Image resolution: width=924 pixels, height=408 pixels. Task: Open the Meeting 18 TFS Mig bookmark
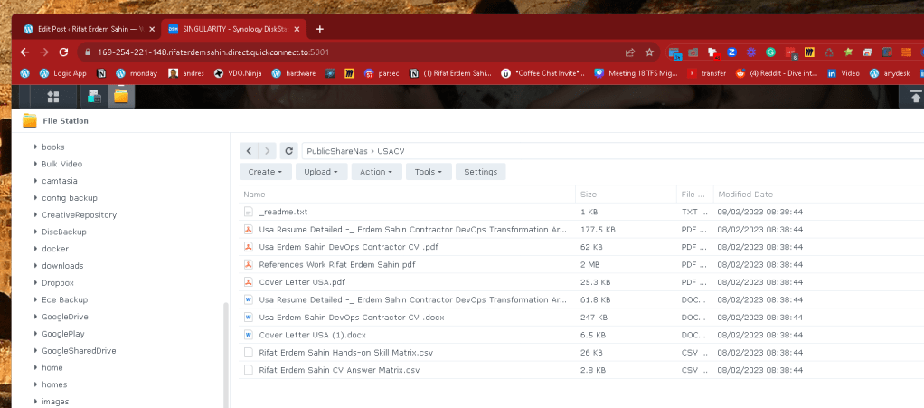coord(636,73)
